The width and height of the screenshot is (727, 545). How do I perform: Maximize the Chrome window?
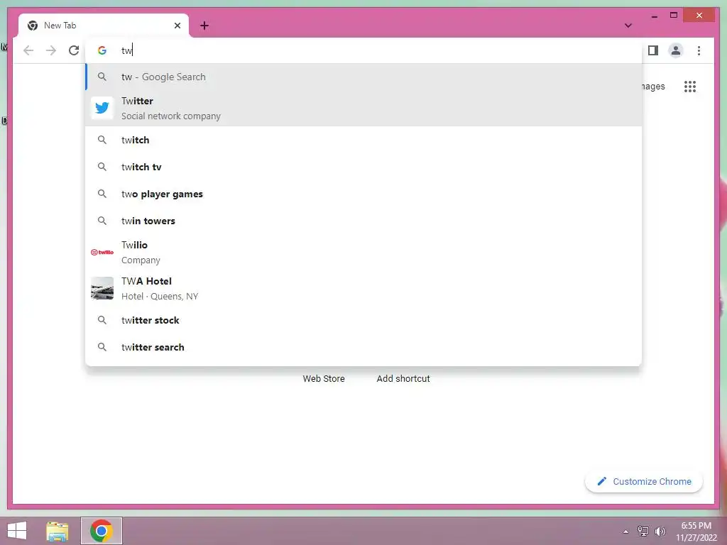point(674,16)
